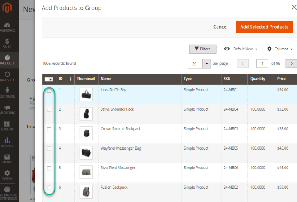Select the Crown Summit Backpack checkbox

coord(49,130)
